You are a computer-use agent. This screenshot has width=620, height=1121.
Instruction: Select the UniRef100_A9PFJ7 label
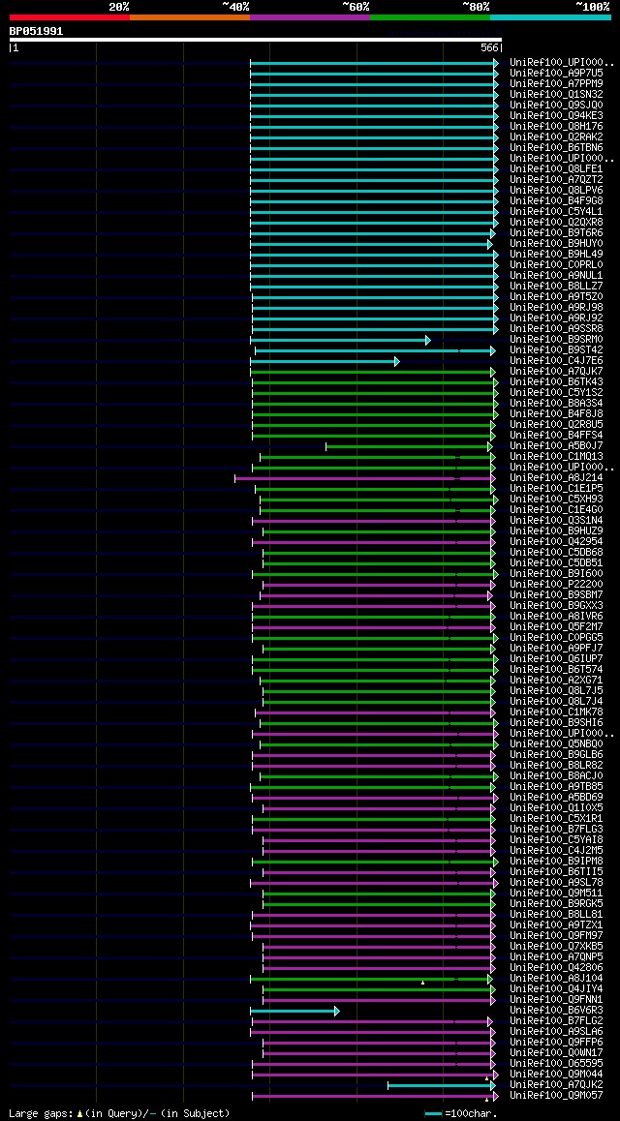tap(556, 649)
